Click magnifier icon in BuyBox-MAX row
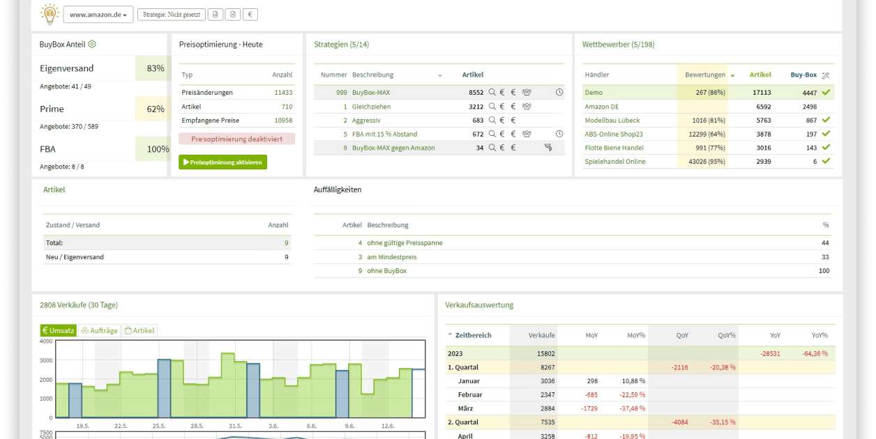 (492, 92)
